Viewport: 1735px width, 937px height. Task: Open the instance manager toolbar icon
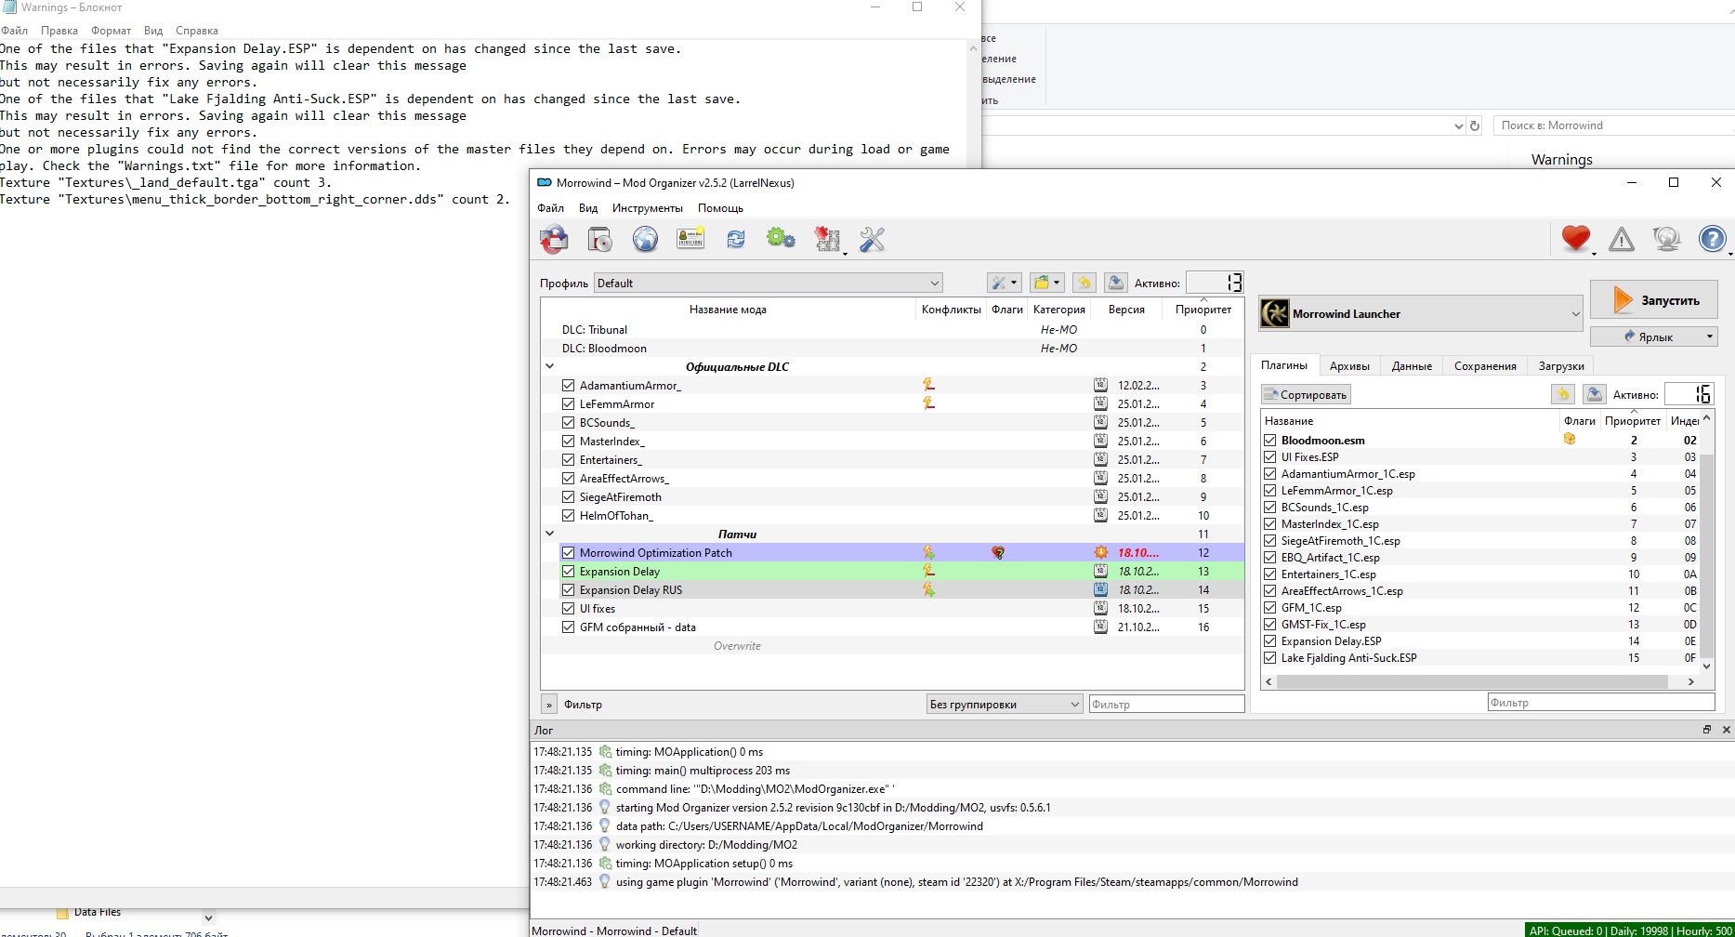[x=555, y=240]
